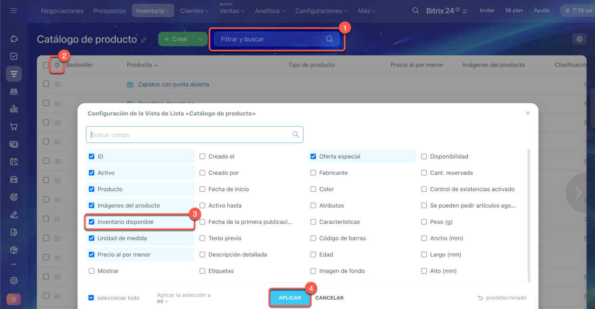Click the dialog's vertical scrollbar
Image resolution: width=595 pixels, height=309 pixels.
pos(529,214)
